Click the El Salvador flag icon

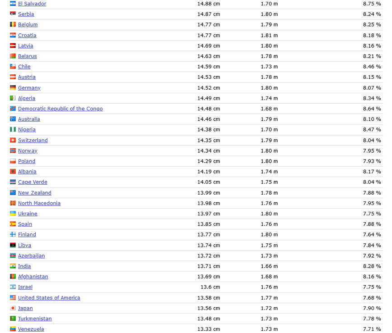(13, 4)
